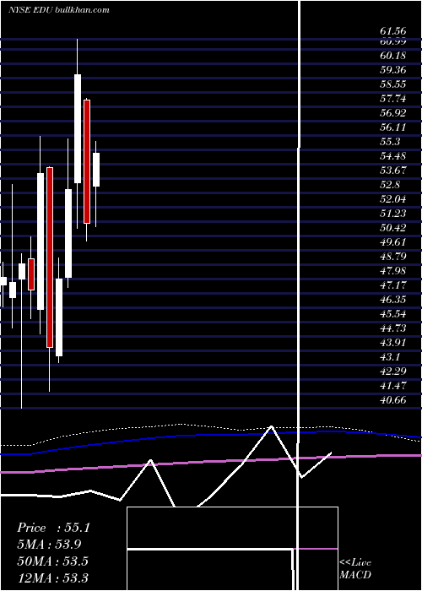Click the 55.3 price axis label
This screenshot has width=422, height=591.
tap(390, 142)
